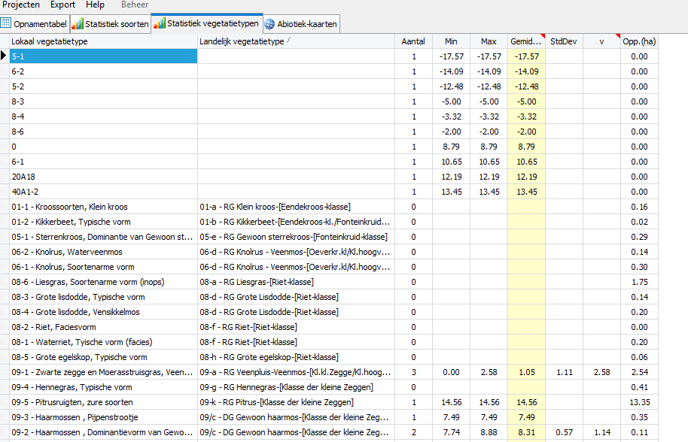Select yellow Gemid. cell showing 14.56
Image resolution: width=688 pixels, height=442 pixels.
[x=526, y=402]
